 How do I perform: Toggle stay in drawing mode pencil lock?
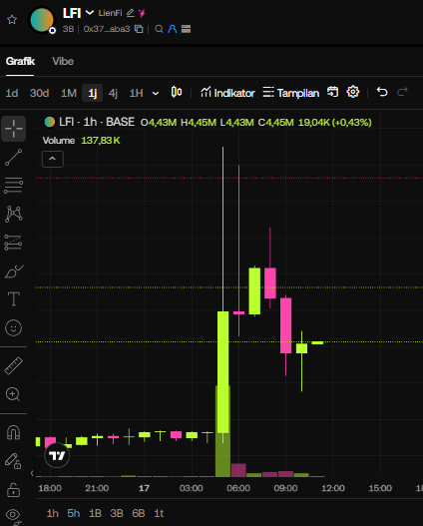click(x=13, y=461)
